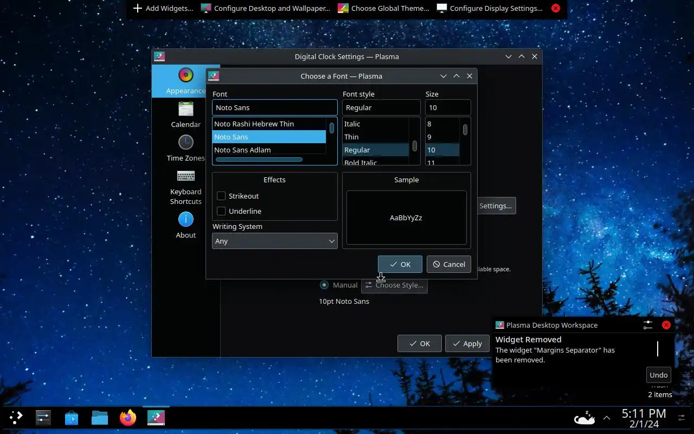Click the Size input field
Image resolution: width=694 pixels, height=434 pixels.
pos(448,107)
